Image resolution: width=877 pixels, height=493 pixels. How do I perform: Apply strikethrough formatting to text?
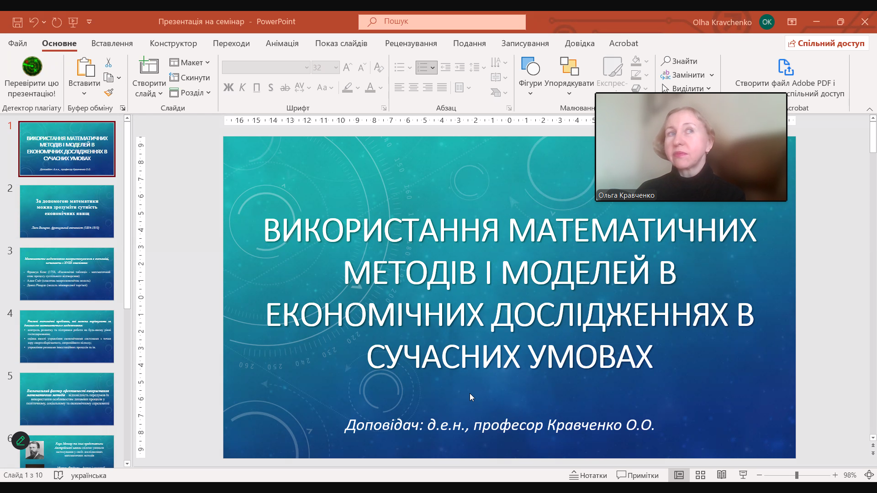(x=285, y=87)
